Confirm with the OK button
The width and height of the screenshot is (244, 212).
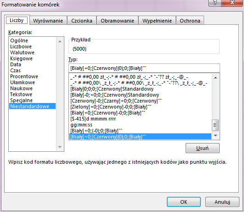[x=184, y=202]
